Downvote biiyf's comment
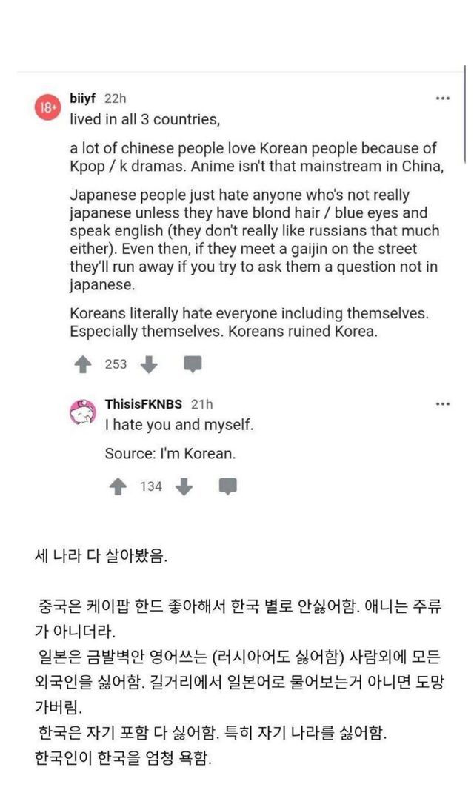This screenshot has width=474, height=787. pos(150,364)
